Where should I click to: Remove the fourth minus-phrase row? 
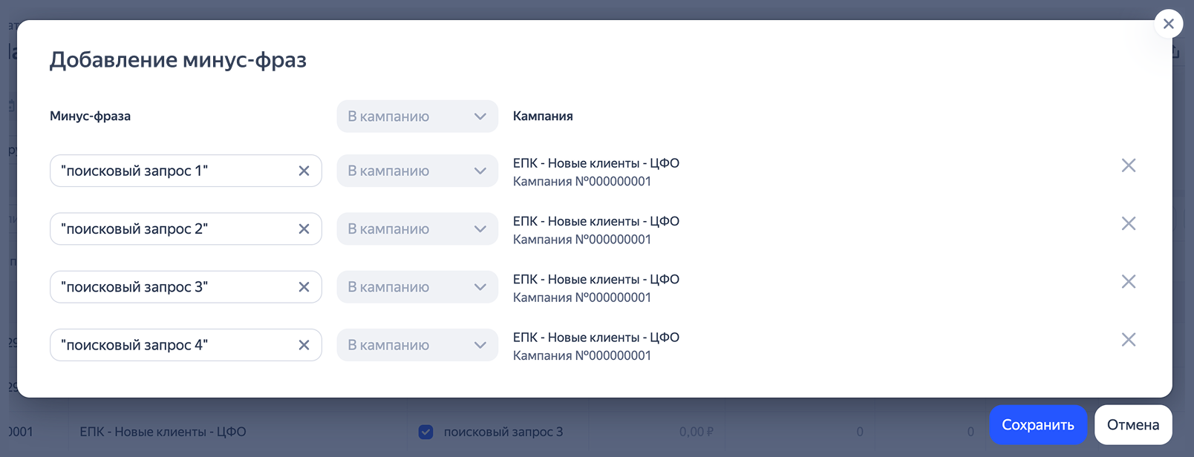1128,340
